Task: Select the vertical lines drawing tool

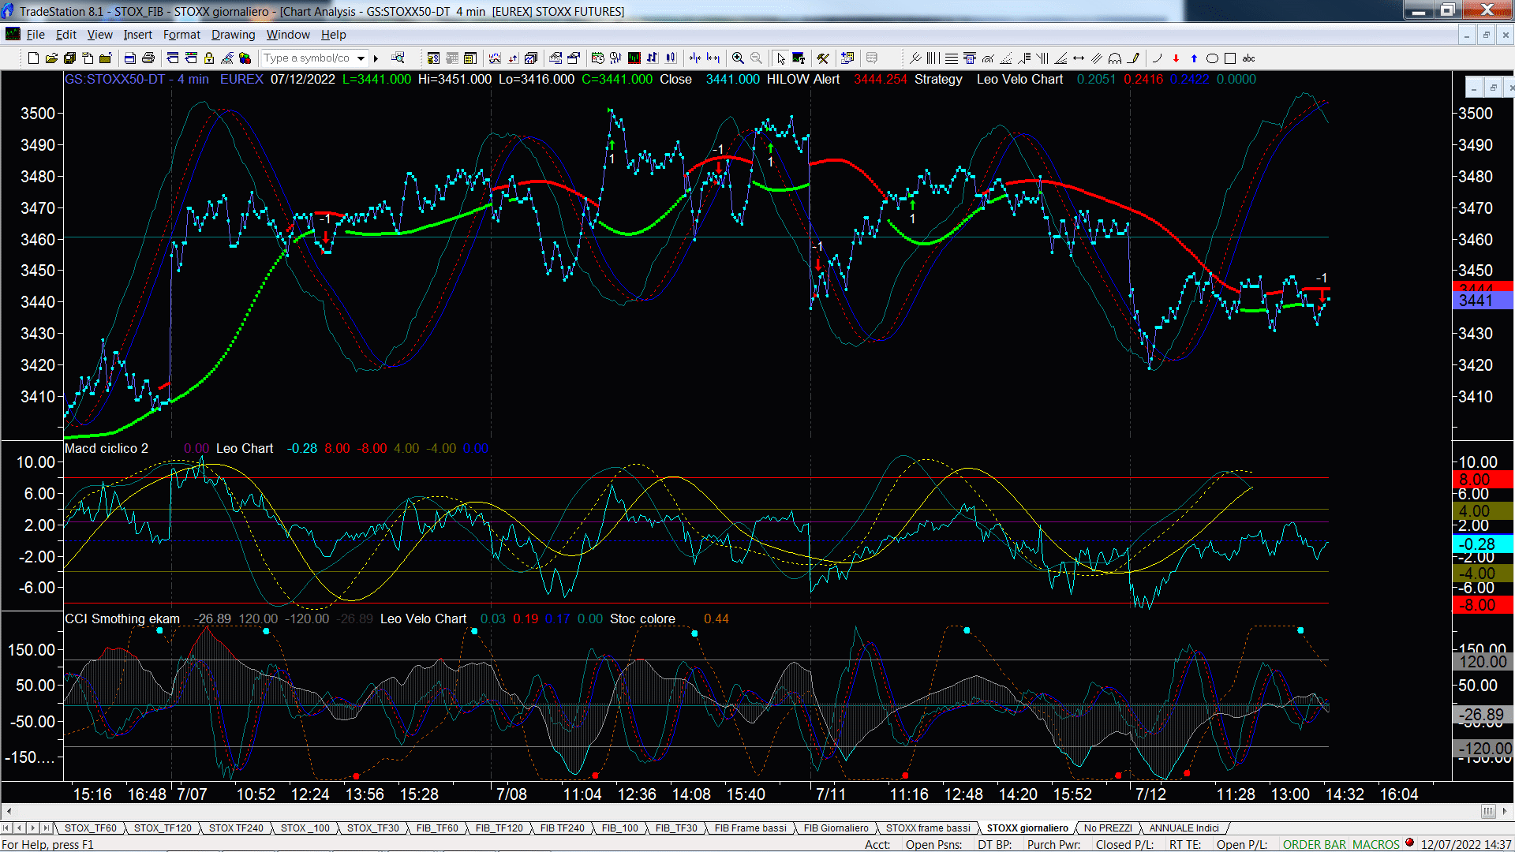Action: point(933,58)
